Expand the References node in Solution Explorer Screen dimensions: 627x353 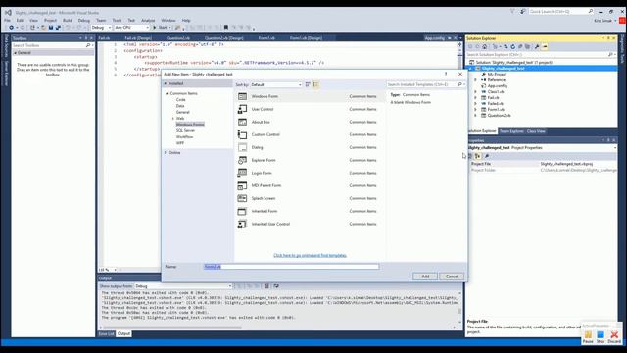point(475,80)
